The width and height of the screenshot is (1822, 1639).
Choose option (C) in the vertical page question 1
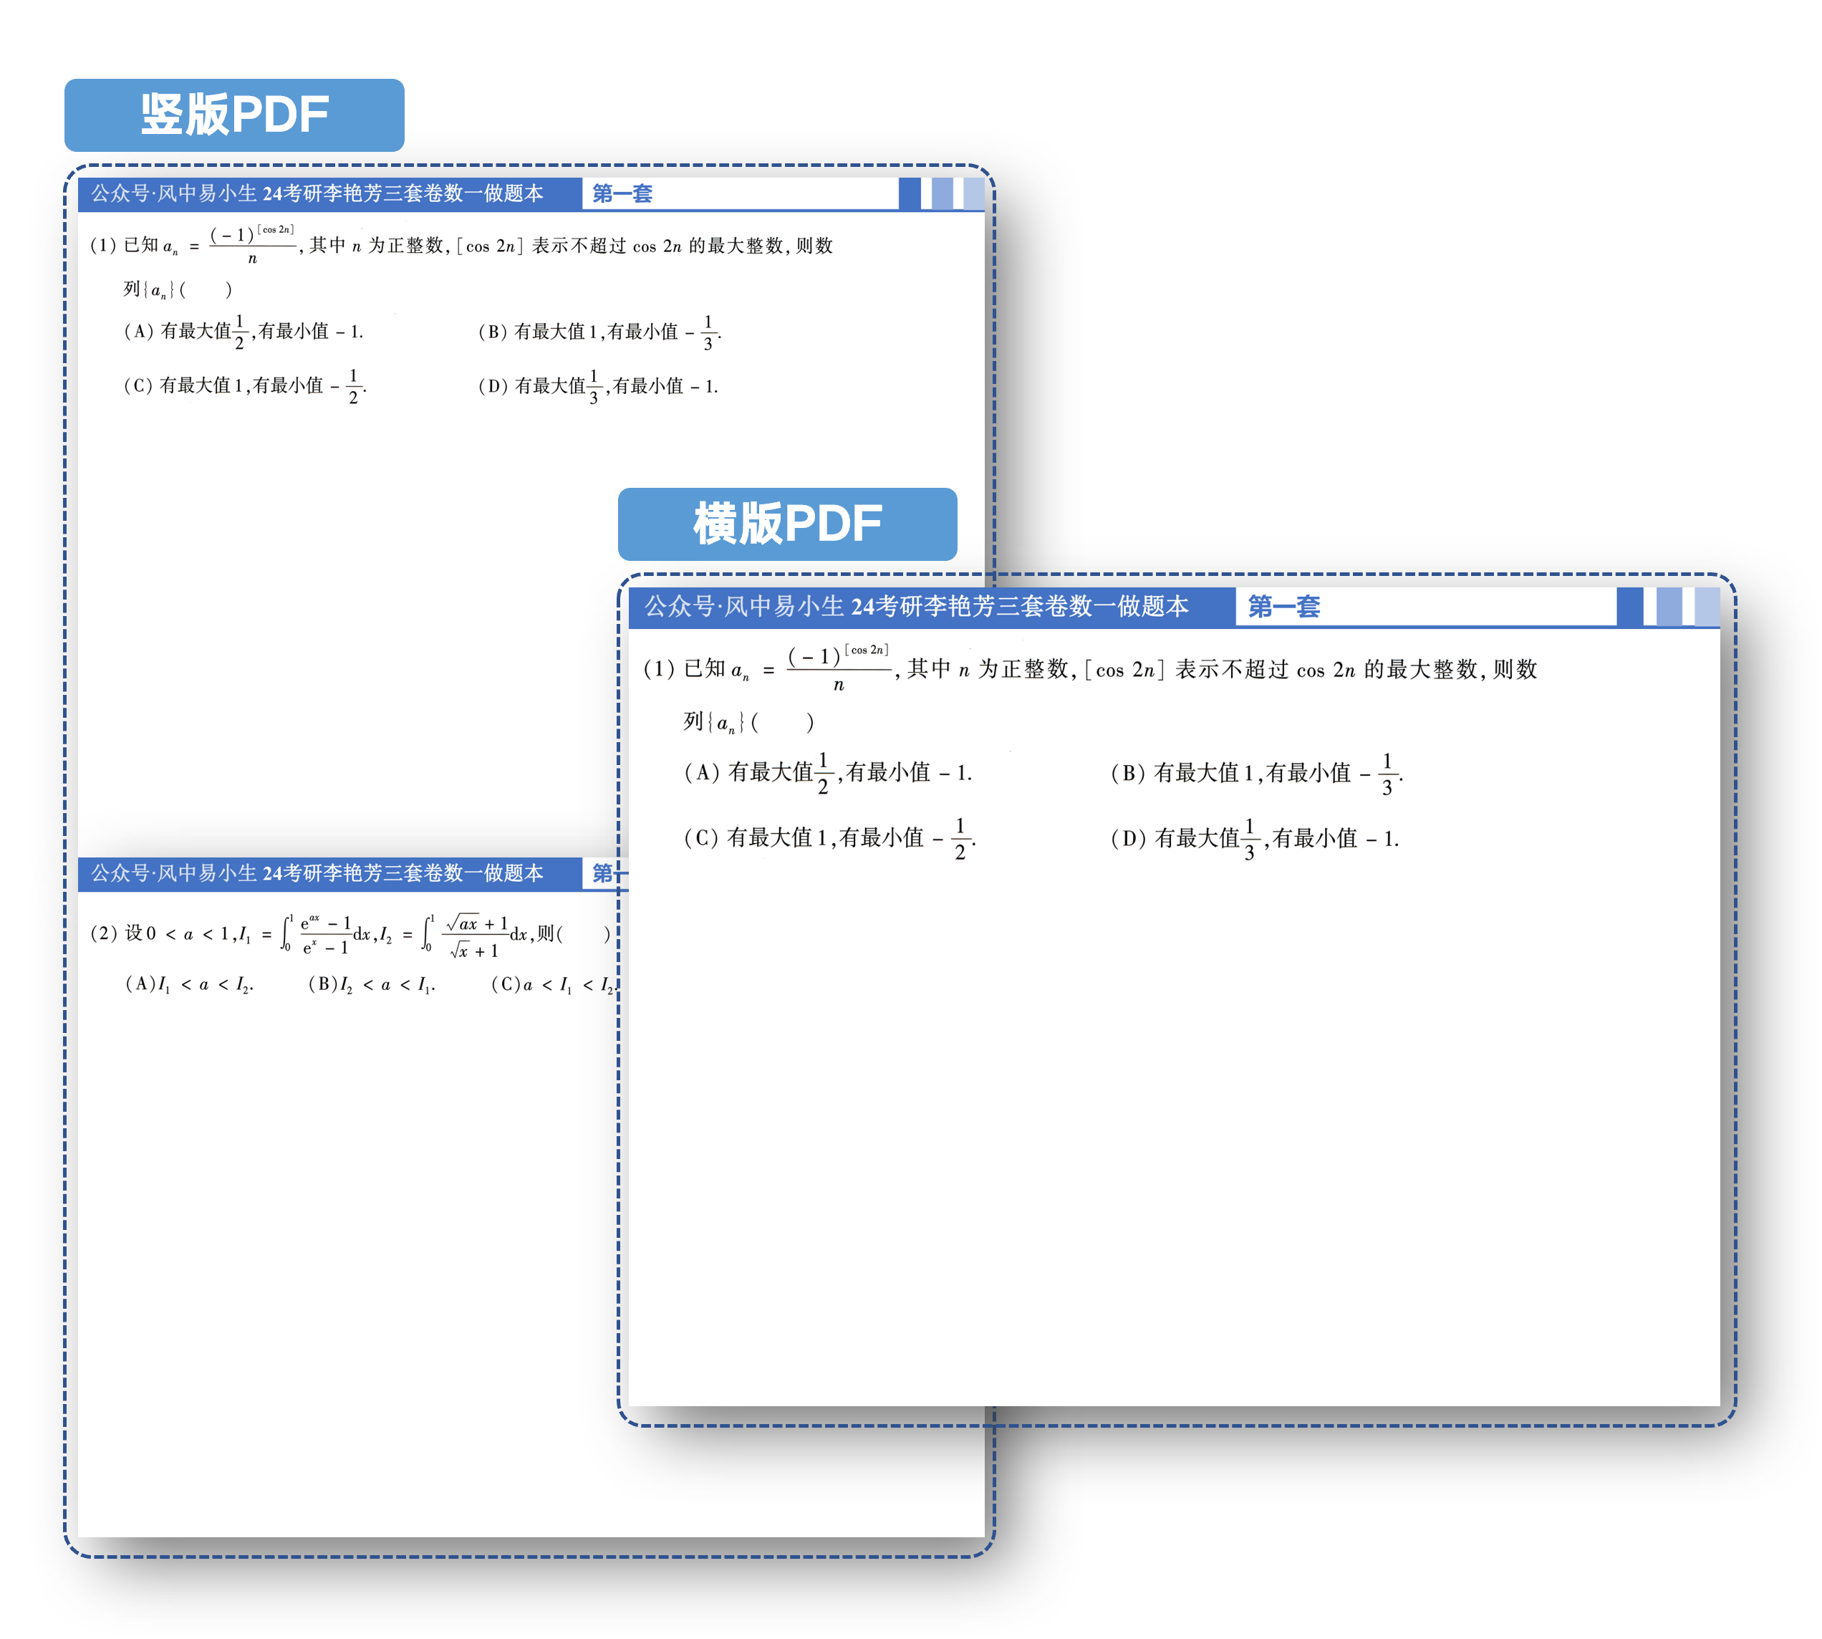click(x=244, y=385)
